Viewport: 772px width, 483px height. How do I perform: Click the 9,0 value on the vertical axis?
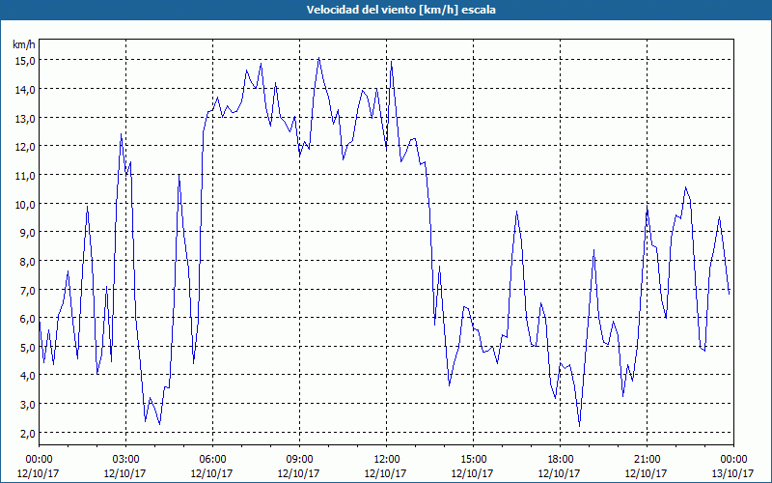[27, 232]
